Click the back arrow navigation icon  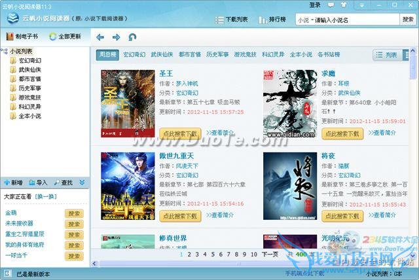100,37
